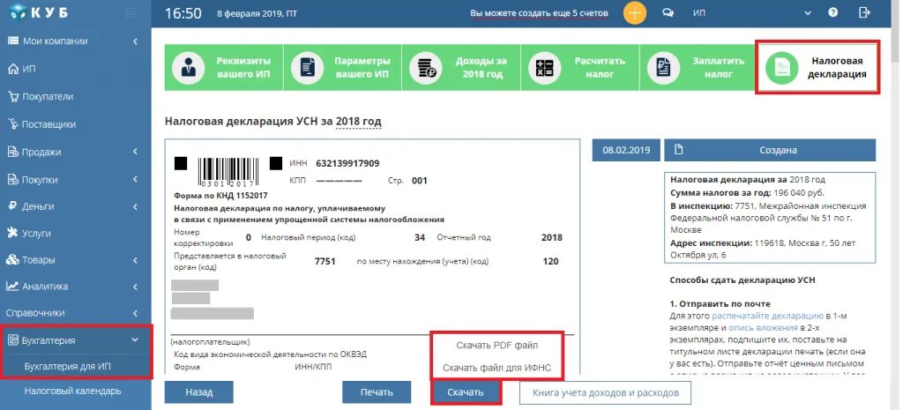Click the coins icon for Доходы за 2018 год
This screenshot has height=410, width=903.
pos(426,68)
